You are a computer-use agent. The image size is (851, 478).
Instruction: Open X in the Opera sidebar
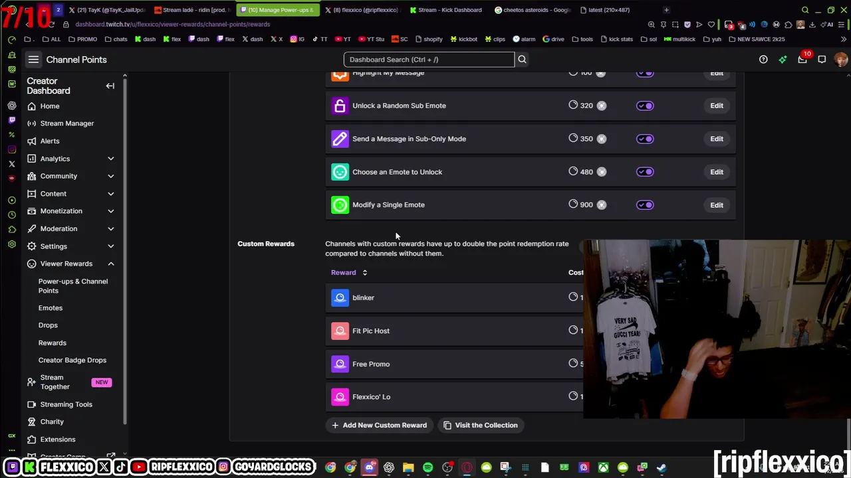click(x=12, y=164)
